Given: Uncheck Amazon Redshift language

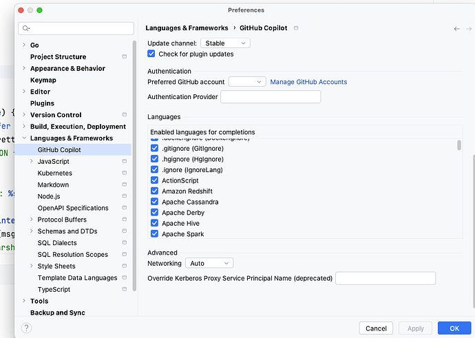Looking at the screenshot, I should 154,191.
